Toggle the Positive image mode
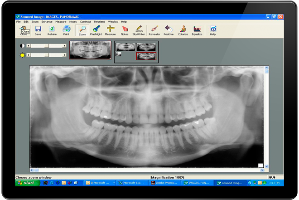299x200 pixels. click(x=169, y=30)
